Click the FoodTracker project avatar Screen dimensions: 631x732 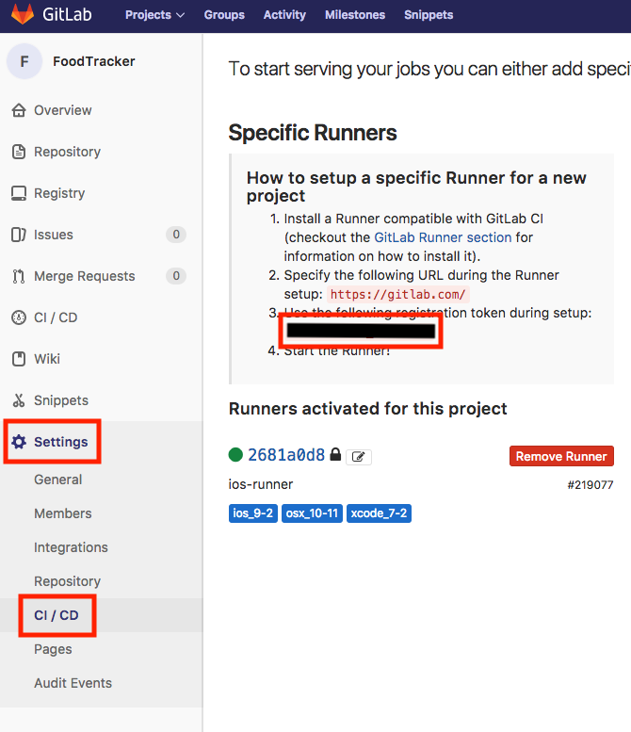coord(24,61)
